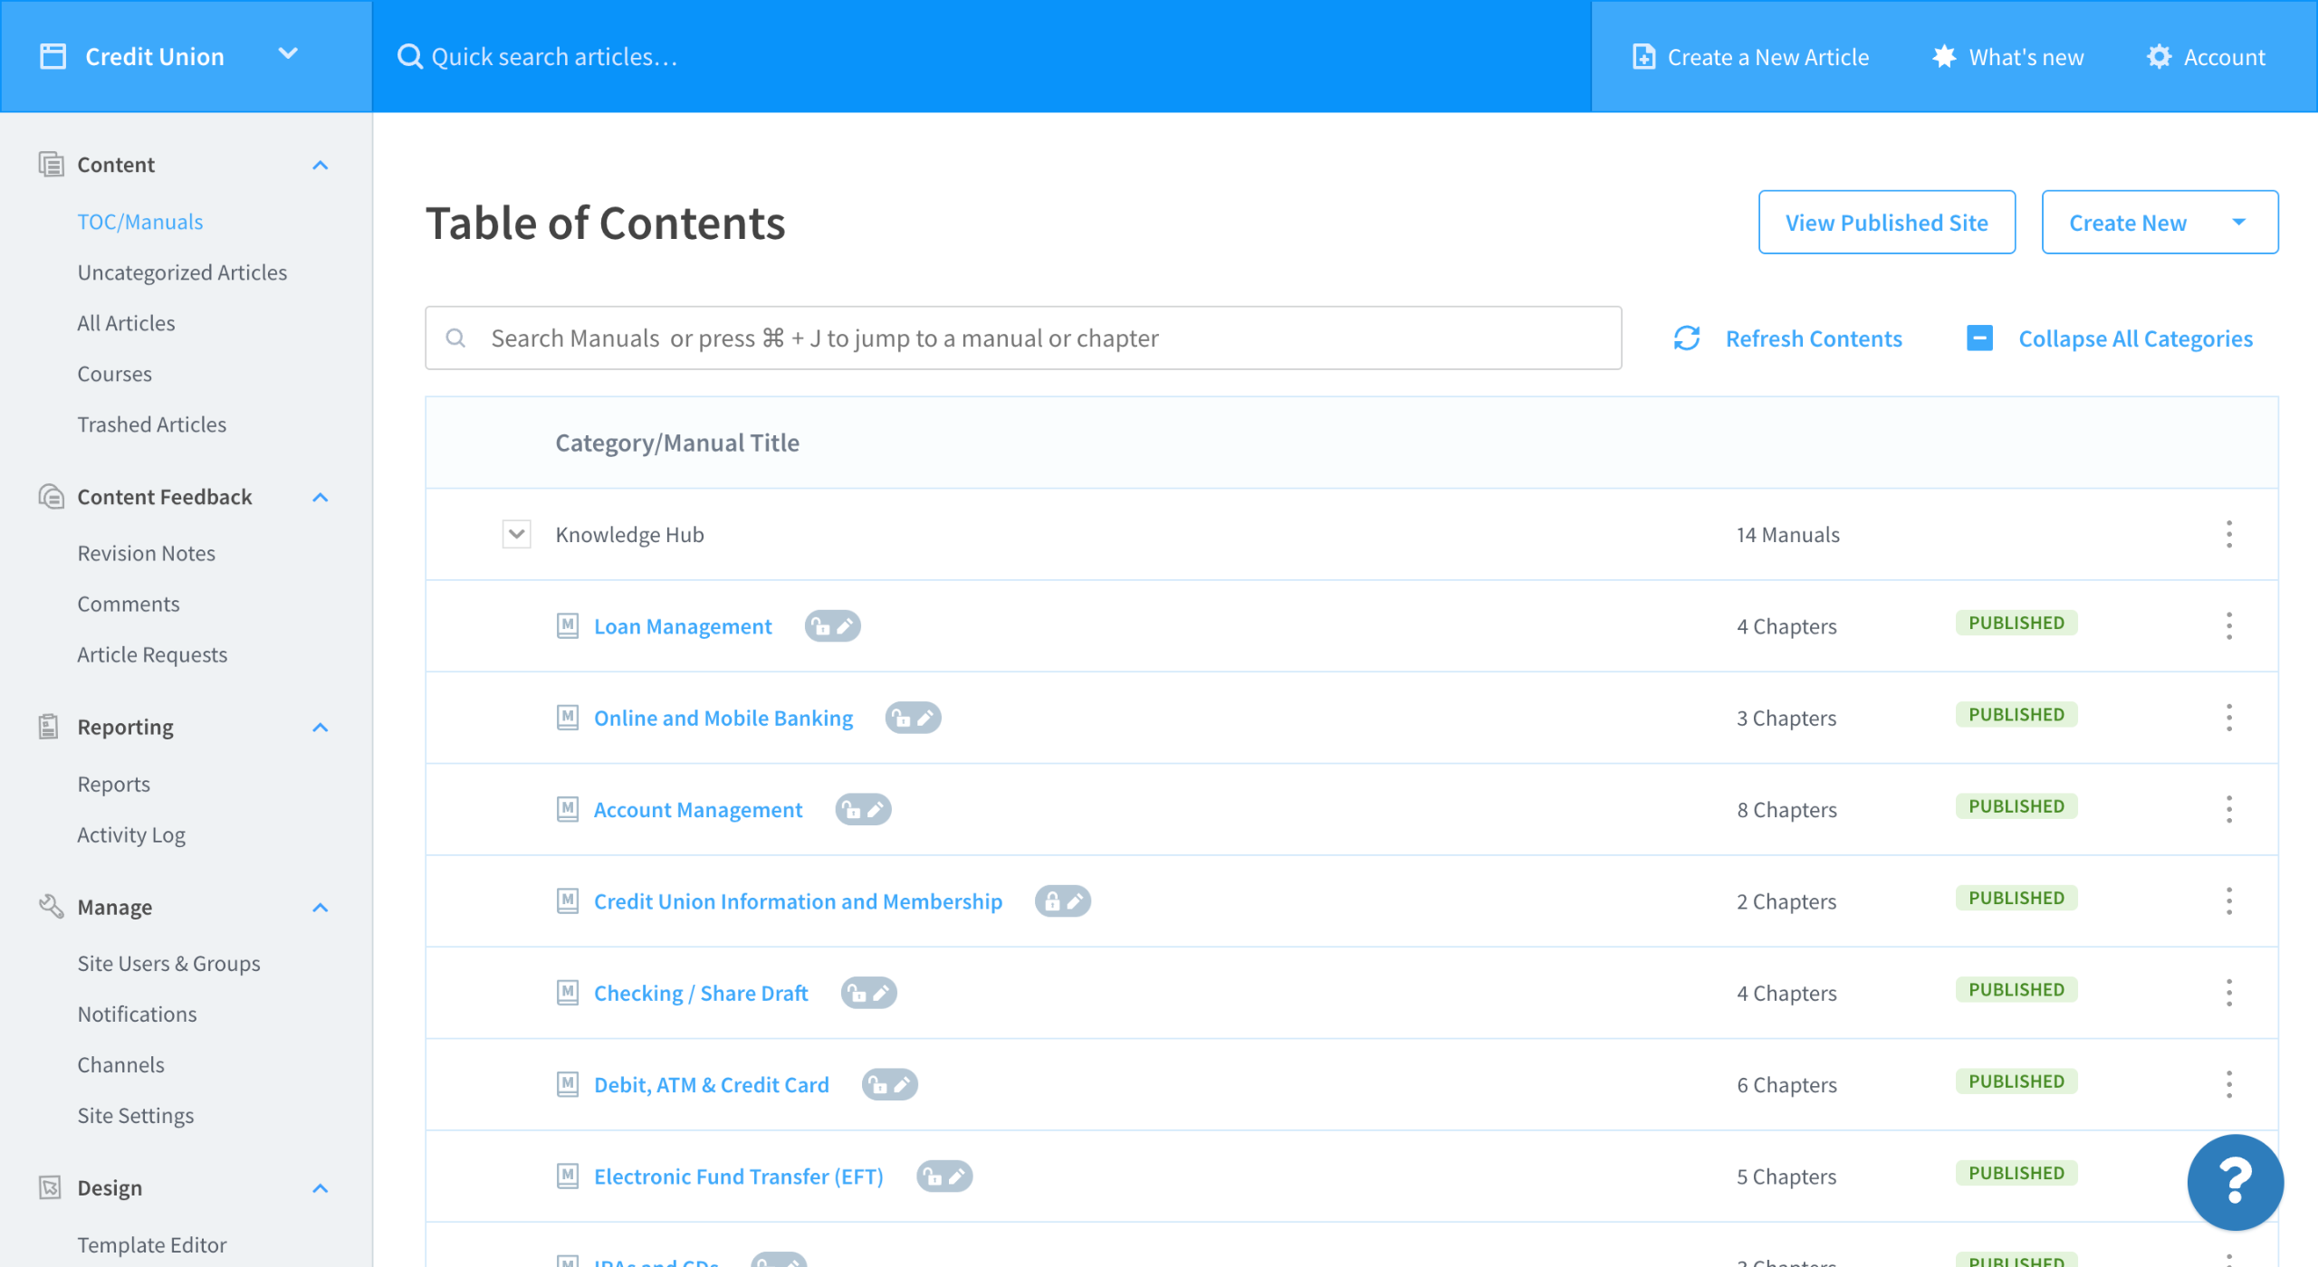
Task: Open Uncategorized Articles in sidebar
Action: [182, 272]
